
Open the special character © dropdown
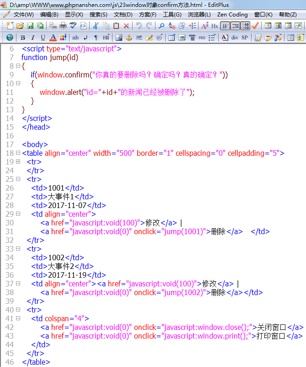[160, 38]
